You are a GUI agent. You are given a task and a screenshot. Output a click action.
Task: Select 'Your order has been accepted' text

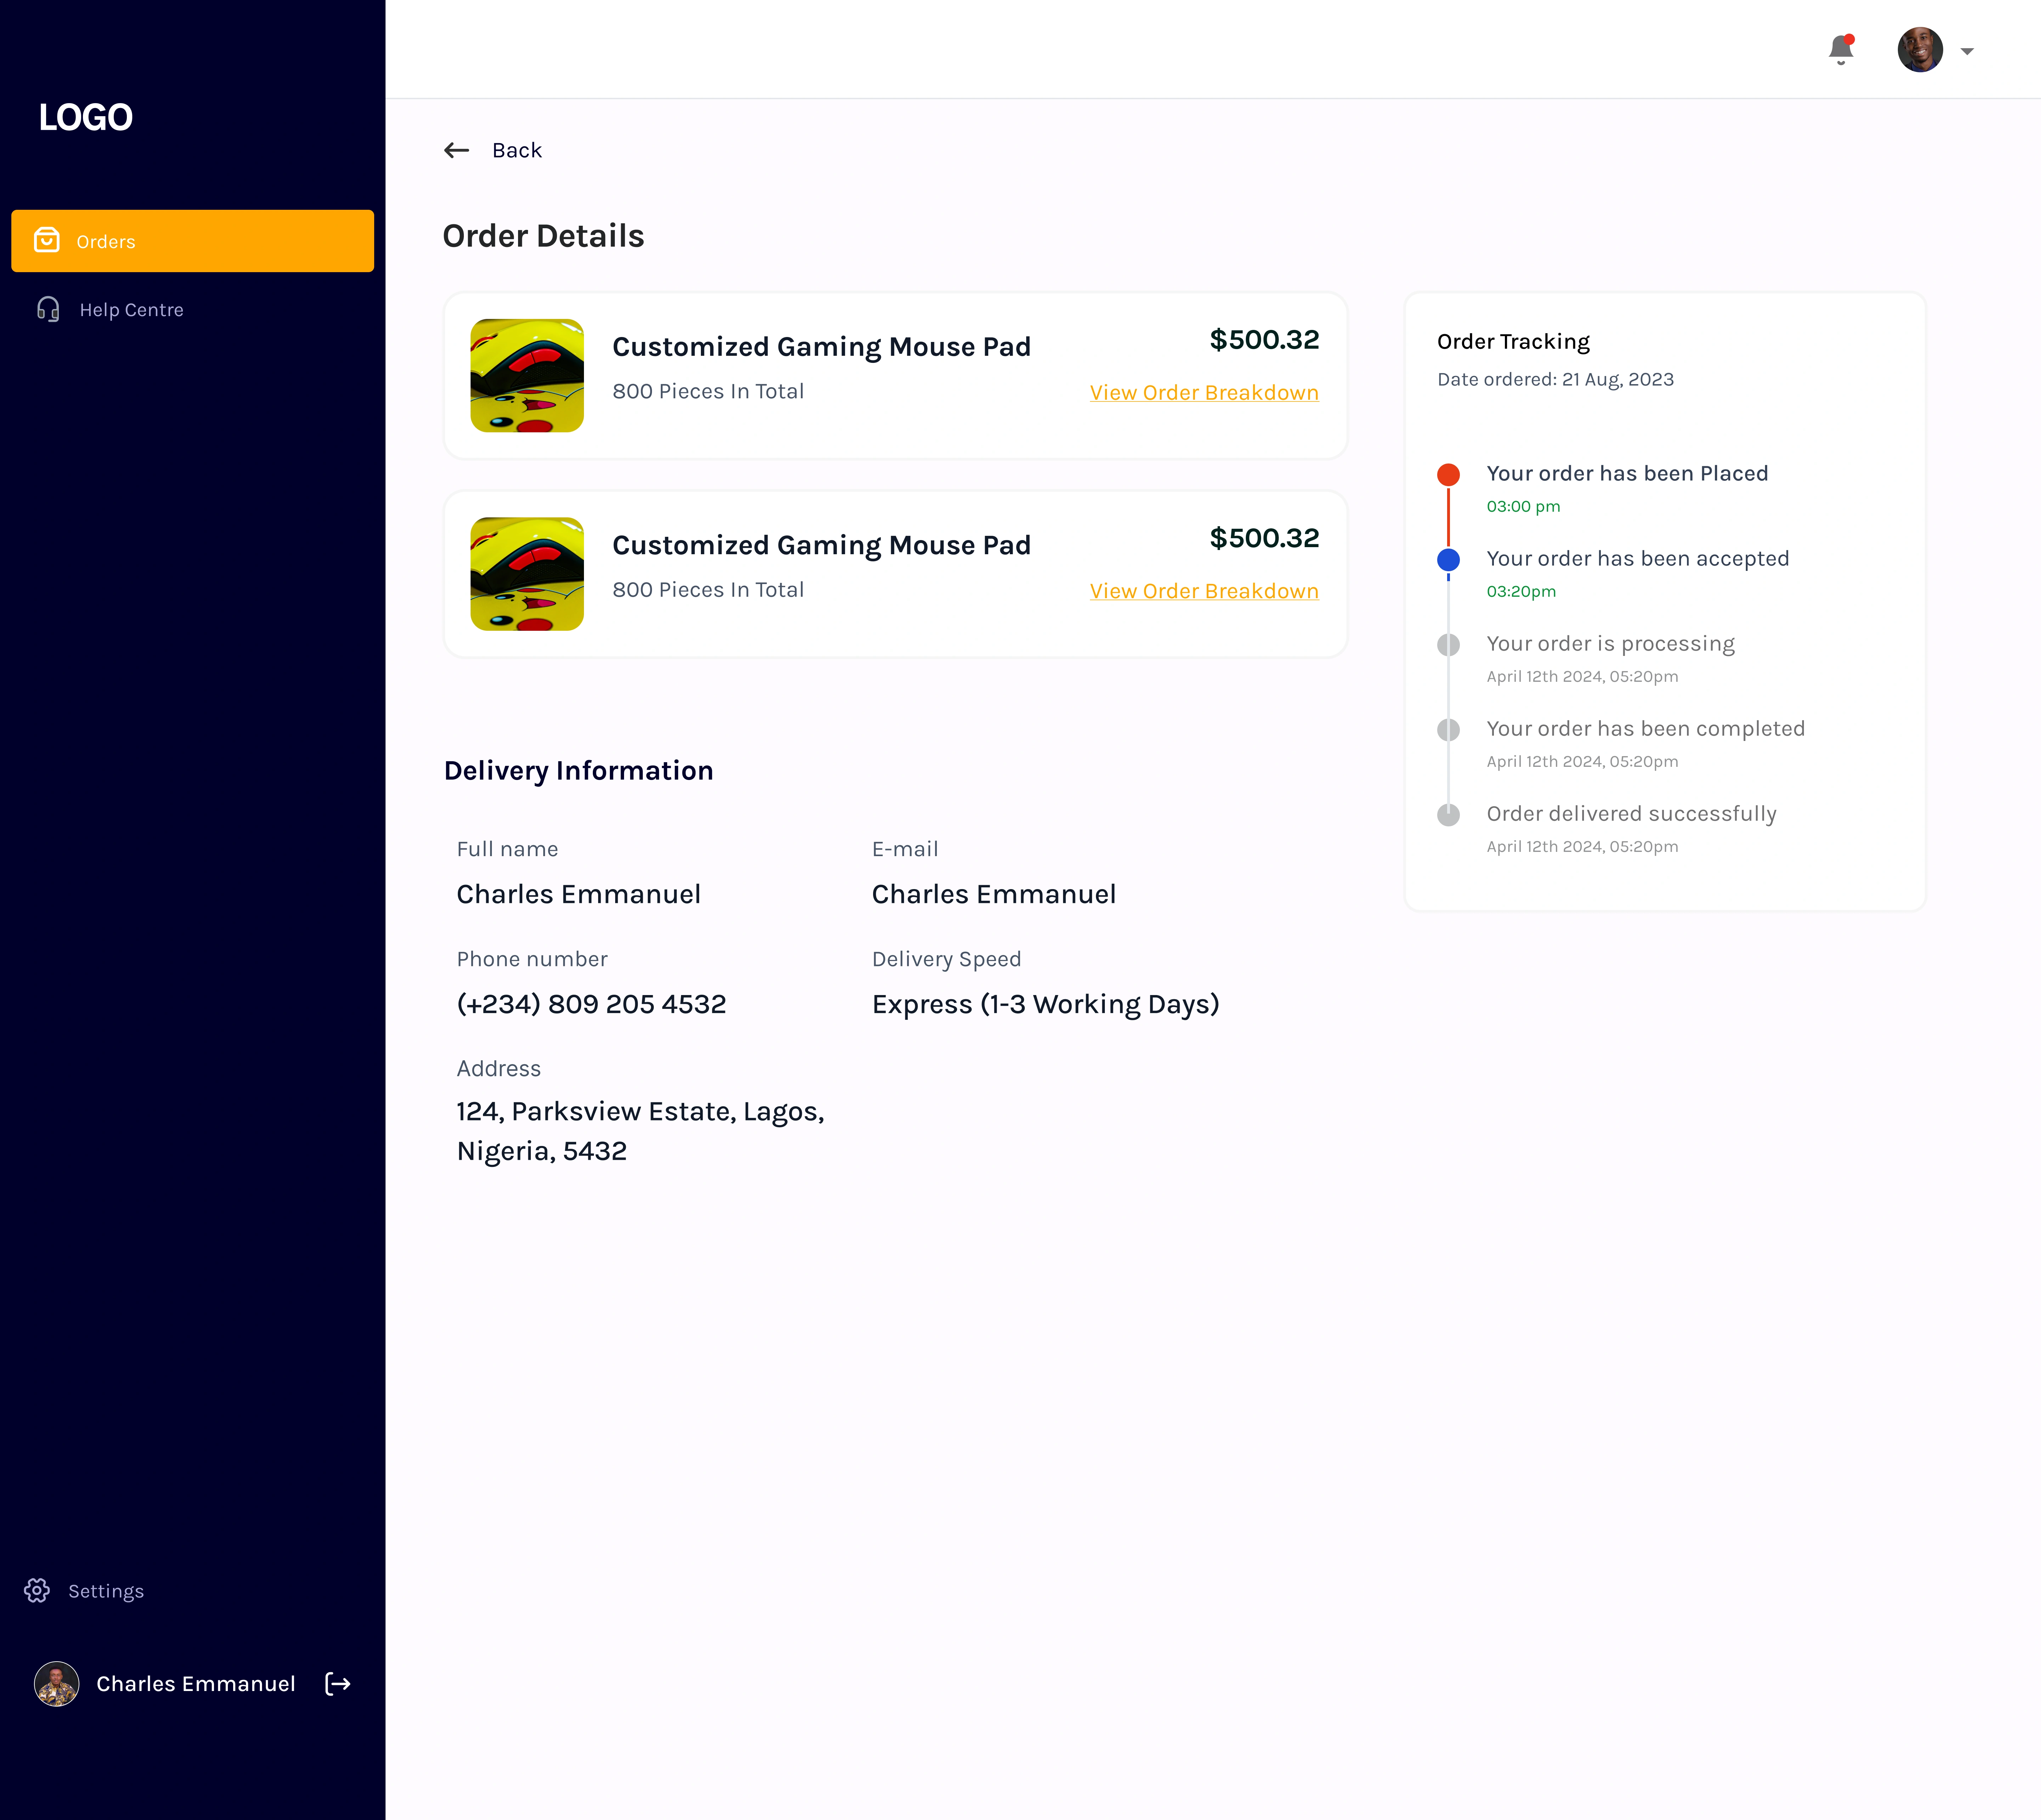pyautogui.click(x=1638, y=559)
